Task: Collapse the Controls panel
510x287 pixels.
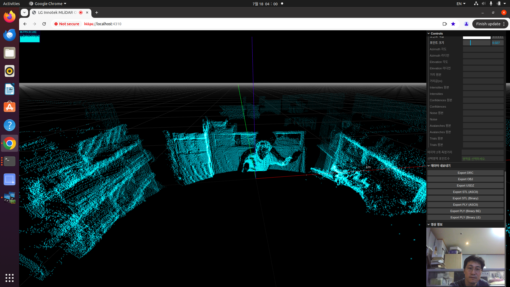Action: click(x=429, y=33)
